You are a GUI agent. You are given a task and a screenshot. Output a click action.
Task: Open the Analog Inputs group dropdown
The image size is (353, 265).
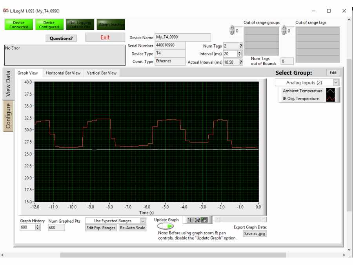click(335, 82)
